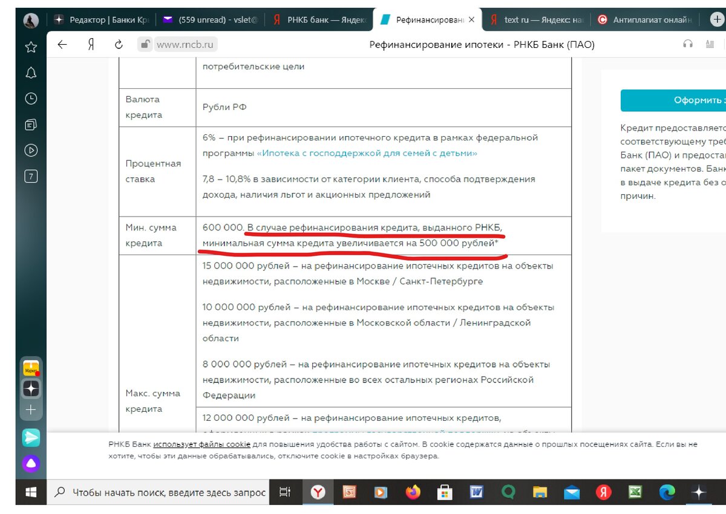Viewport: 726px width, 514px height.
Task: Open Yandex home via the Я button
Action: pos(91,44)
